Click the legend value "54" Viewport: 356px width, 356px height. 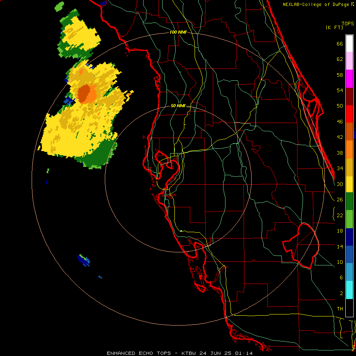click(x=340, y=90)
